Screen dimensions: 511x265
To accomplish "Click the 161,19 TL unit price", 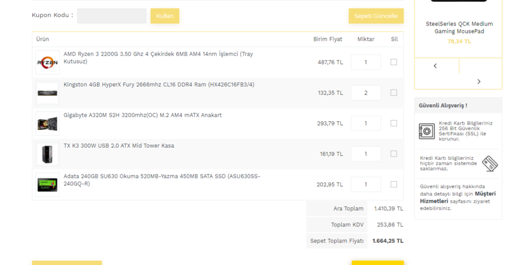I will [x=332, y=154].
